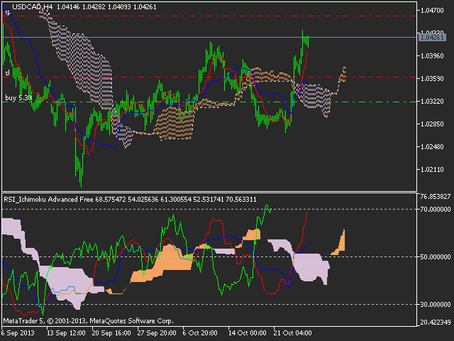Click the buy 5.30 position label
The height and width of the screenshot is (341, 454).
point(18,98)
